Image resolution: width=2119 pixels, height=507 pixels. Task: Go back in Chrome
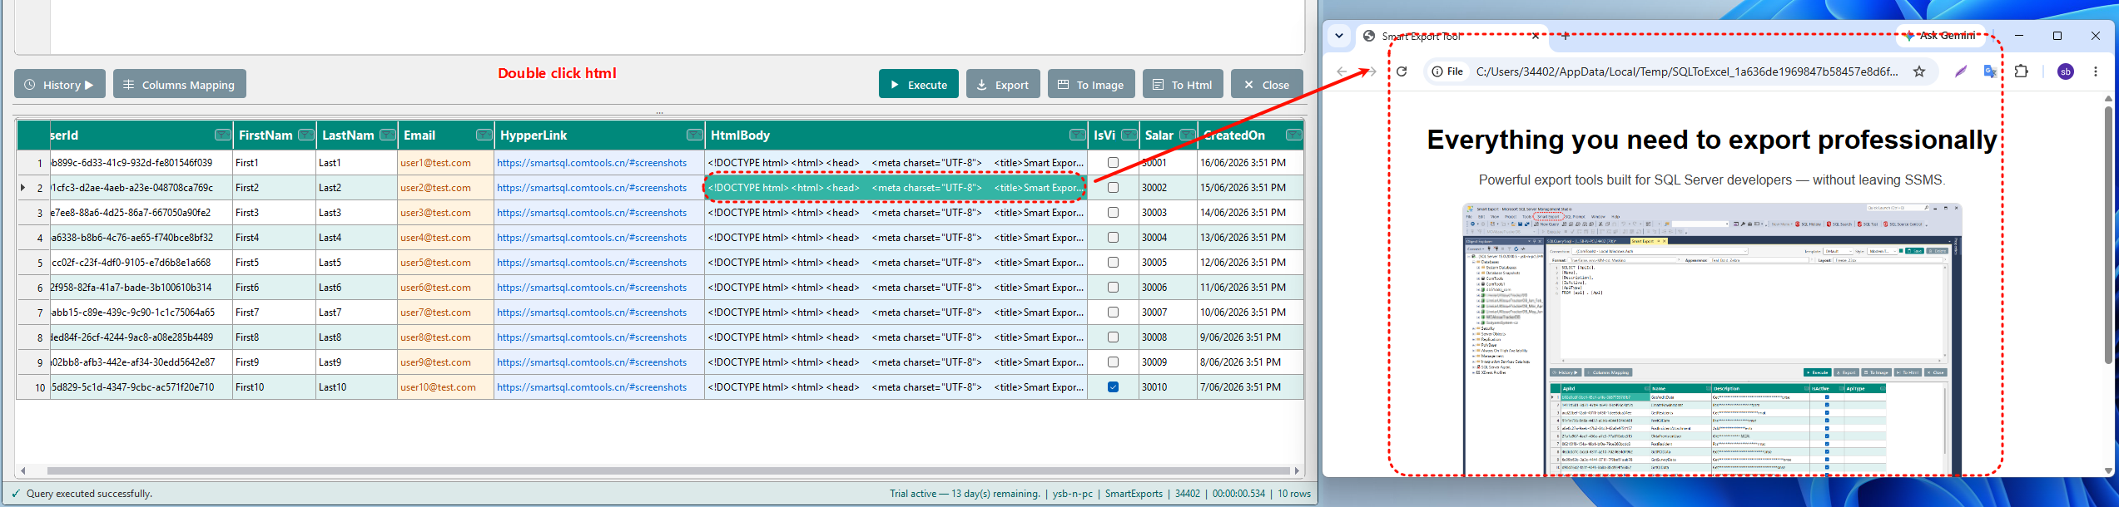(x=1342, y=71)
